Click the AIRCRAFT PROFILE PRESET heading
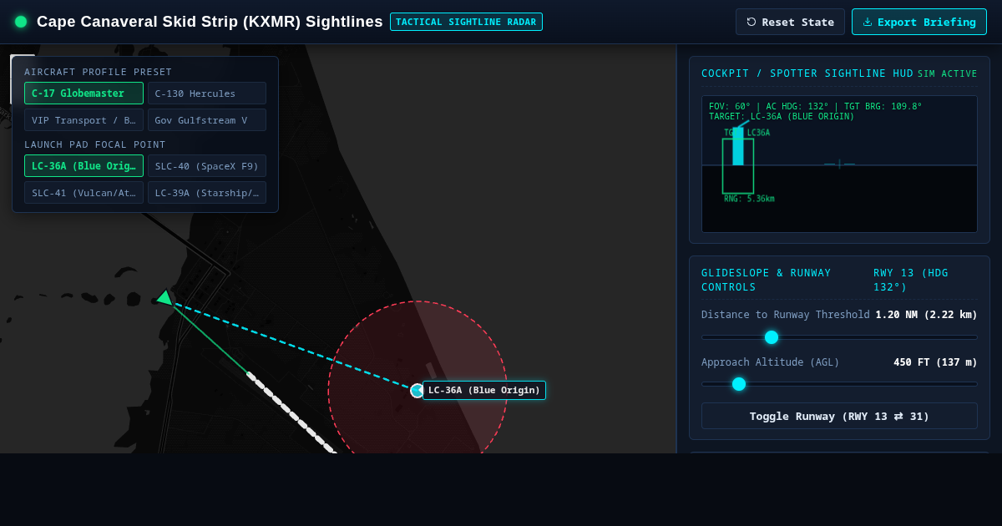The image size is (1002, 526). point(98,72)
